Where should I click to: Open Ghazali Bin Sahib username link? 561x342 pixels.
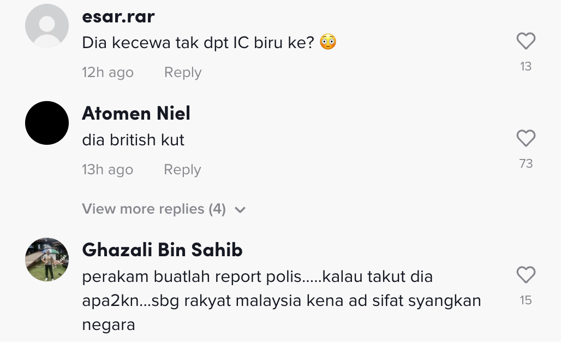(x=162, y=250)
